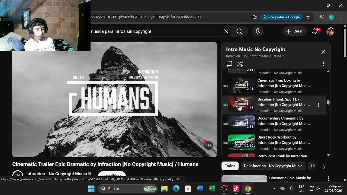The image size is (347, 195).
Task: Open TikTok from taskbar
Action: (236, 188)
